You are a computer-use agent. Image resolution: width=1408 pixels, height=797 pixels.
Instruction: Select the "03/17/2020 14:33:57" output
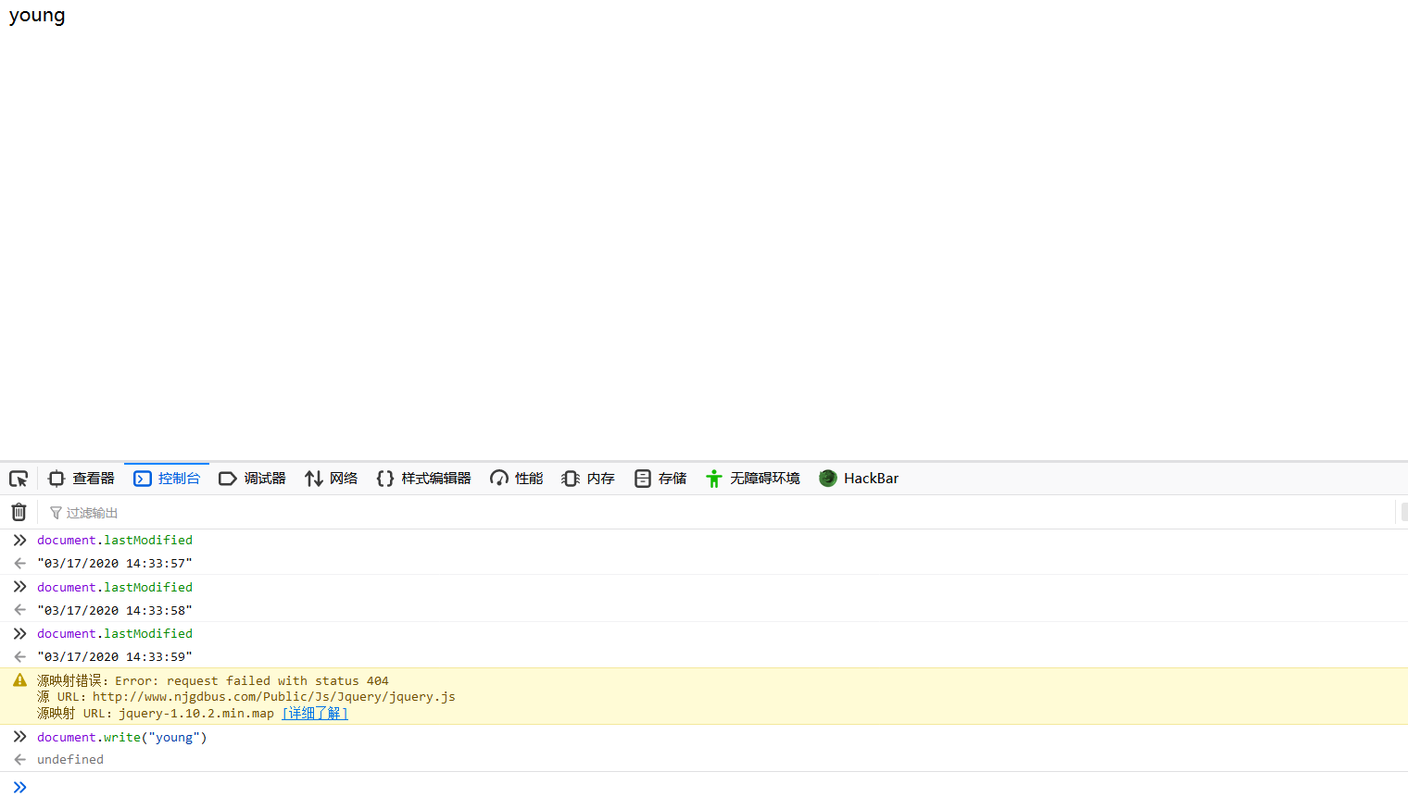[115, 563]
